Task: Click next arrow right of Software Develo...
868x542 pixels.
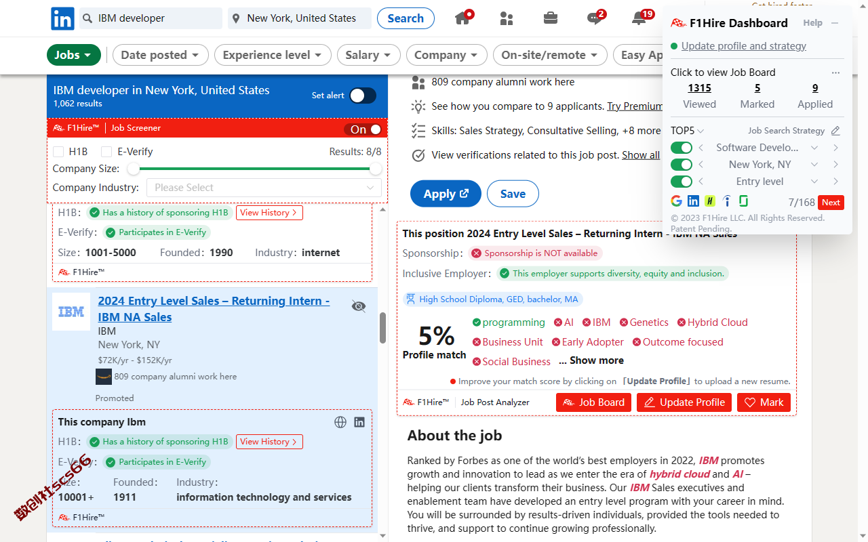Action: coord(835,148)
